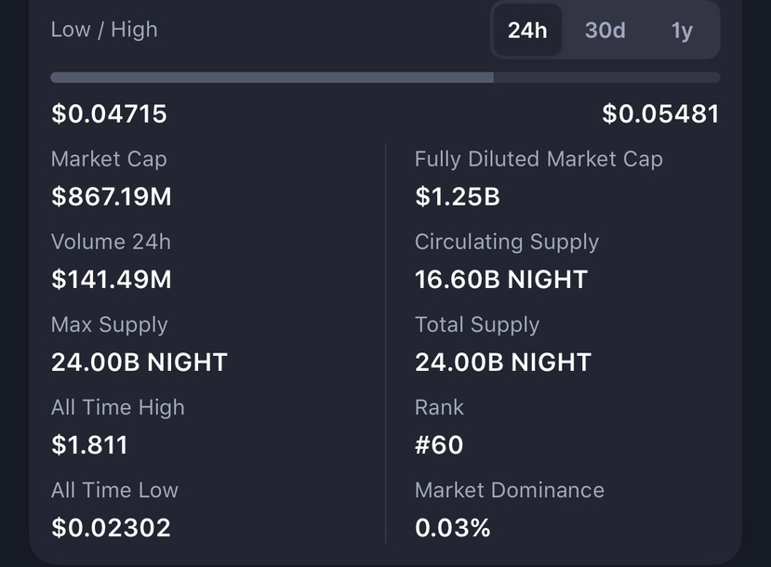
Task: Select the All Time Low value $0.02302
Action: coord(111,528)
